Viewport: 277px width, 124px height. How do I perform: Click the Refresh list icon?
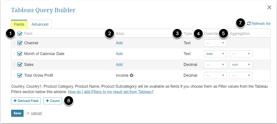tap(249, 24)
